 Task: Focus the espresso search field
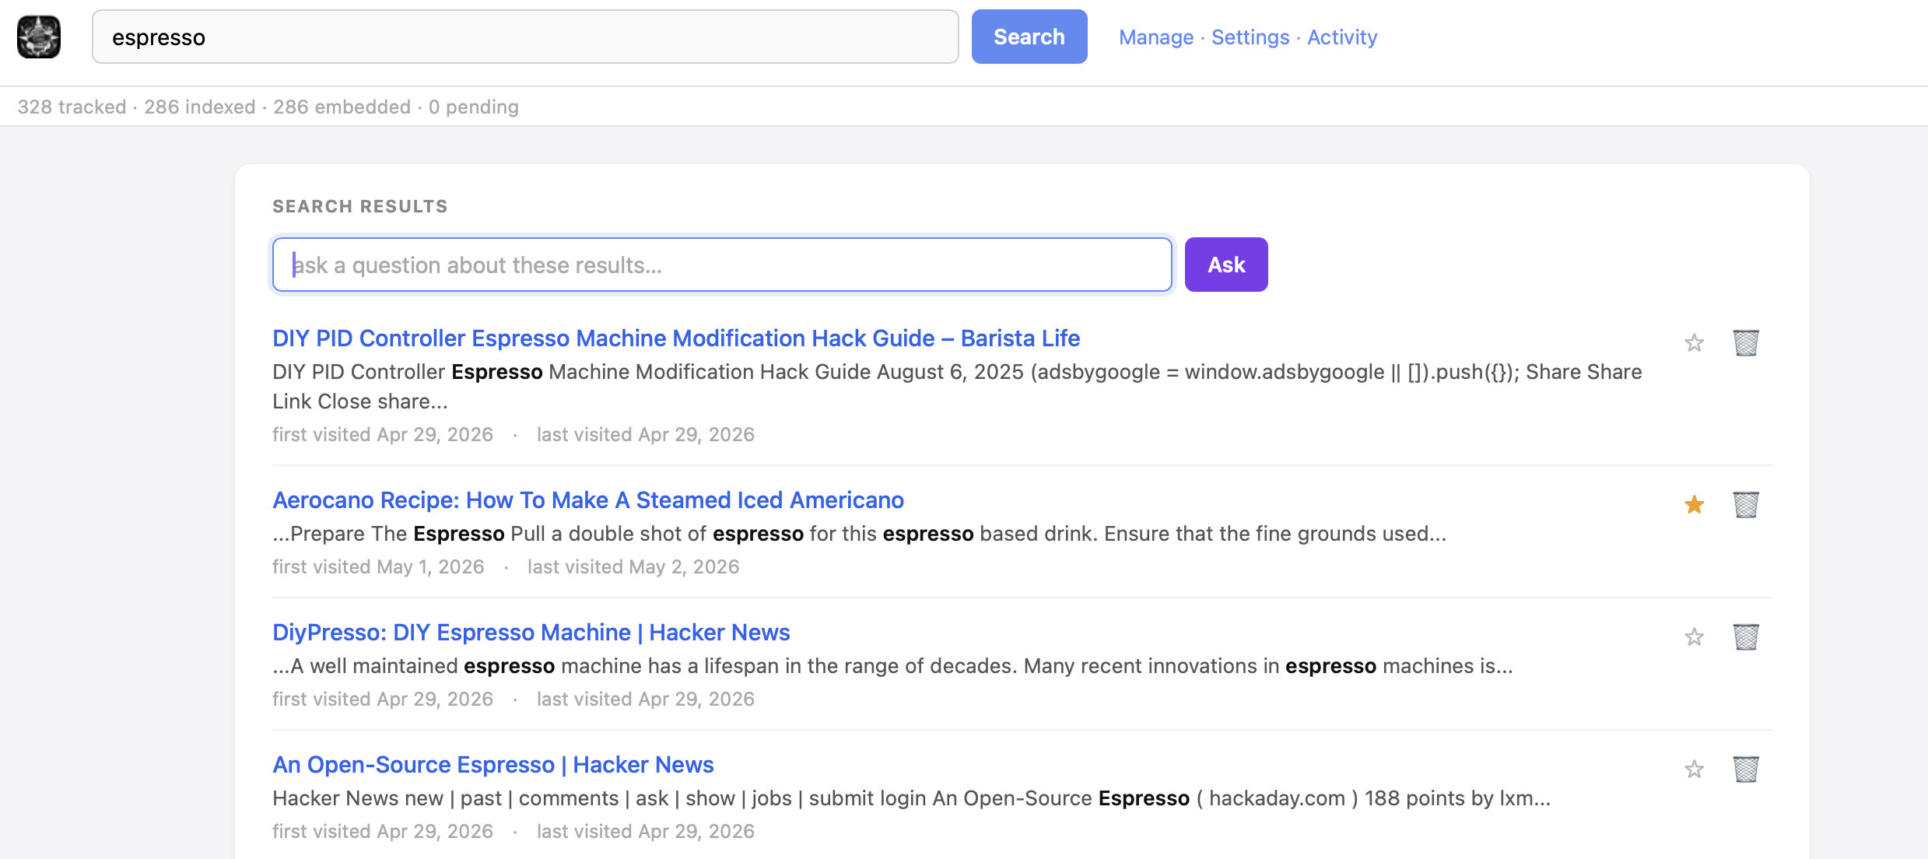click(525, 37)
